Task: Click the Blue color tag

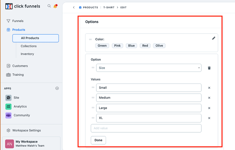Action: (x=131, y=46)
